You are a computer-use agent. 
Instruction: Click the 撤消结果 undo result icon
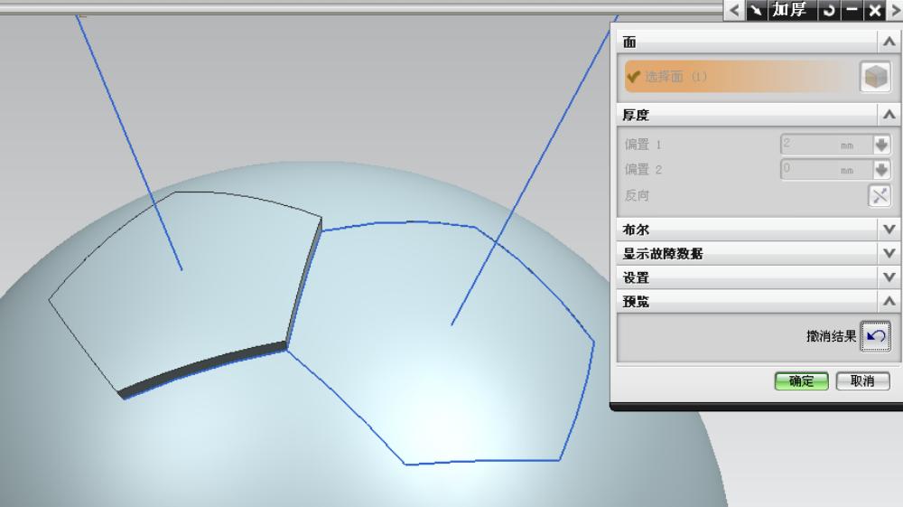tap(875, 336)
